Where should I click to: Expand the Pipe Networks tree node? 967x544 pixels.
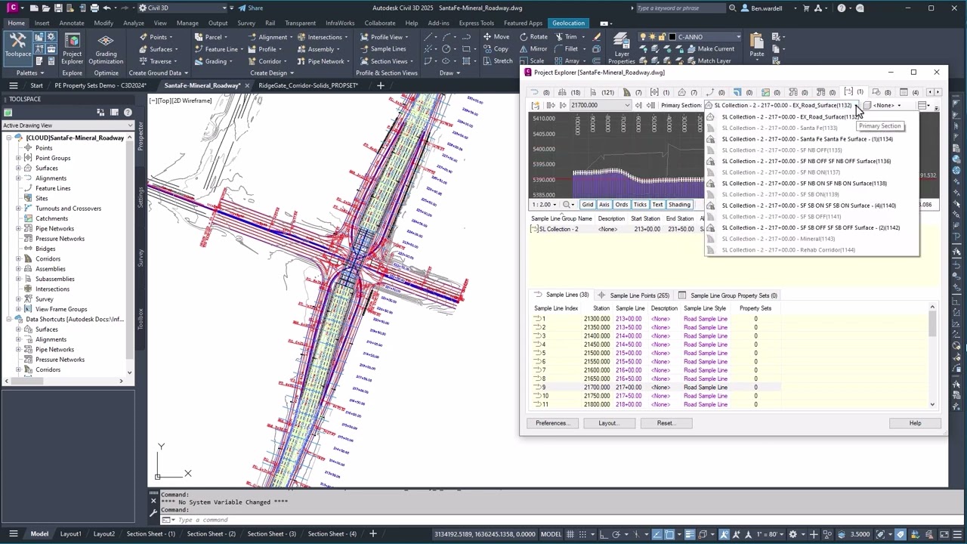pyautogui.click(x=18, y=228)
